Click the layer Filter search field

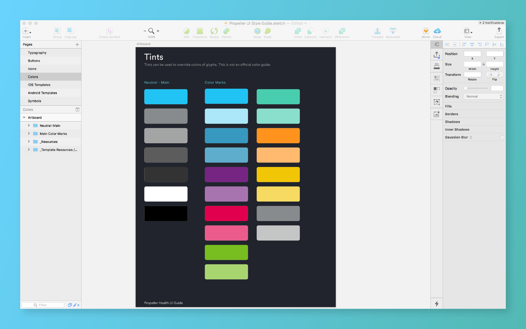point(43,305)
